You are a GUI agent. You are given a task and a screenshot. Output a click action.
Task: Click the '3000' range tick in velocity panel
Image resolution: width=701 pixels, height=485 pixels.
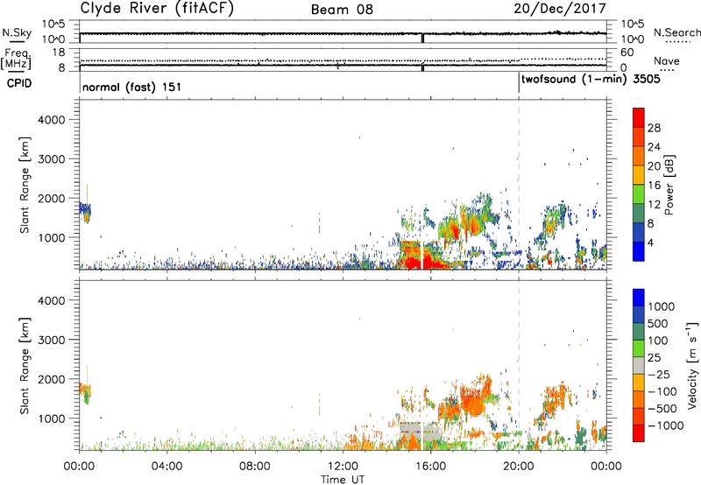52,340
